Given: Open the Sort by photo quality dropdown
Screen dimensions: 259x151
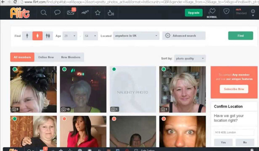Looking at the screenshot, I should tap(190, 58).
